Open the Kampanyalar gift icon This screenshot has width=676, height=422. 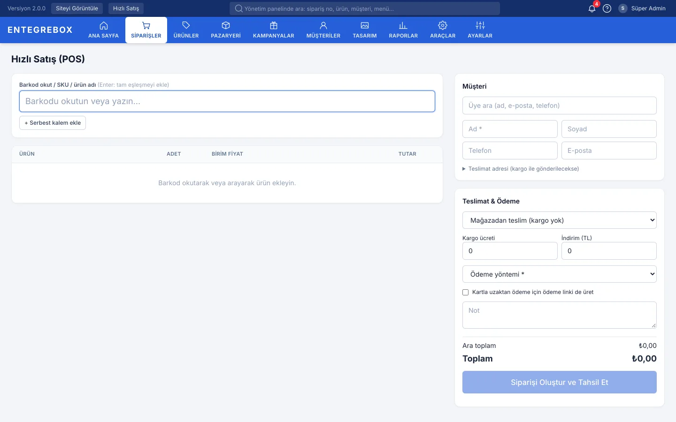coord(274,26)
